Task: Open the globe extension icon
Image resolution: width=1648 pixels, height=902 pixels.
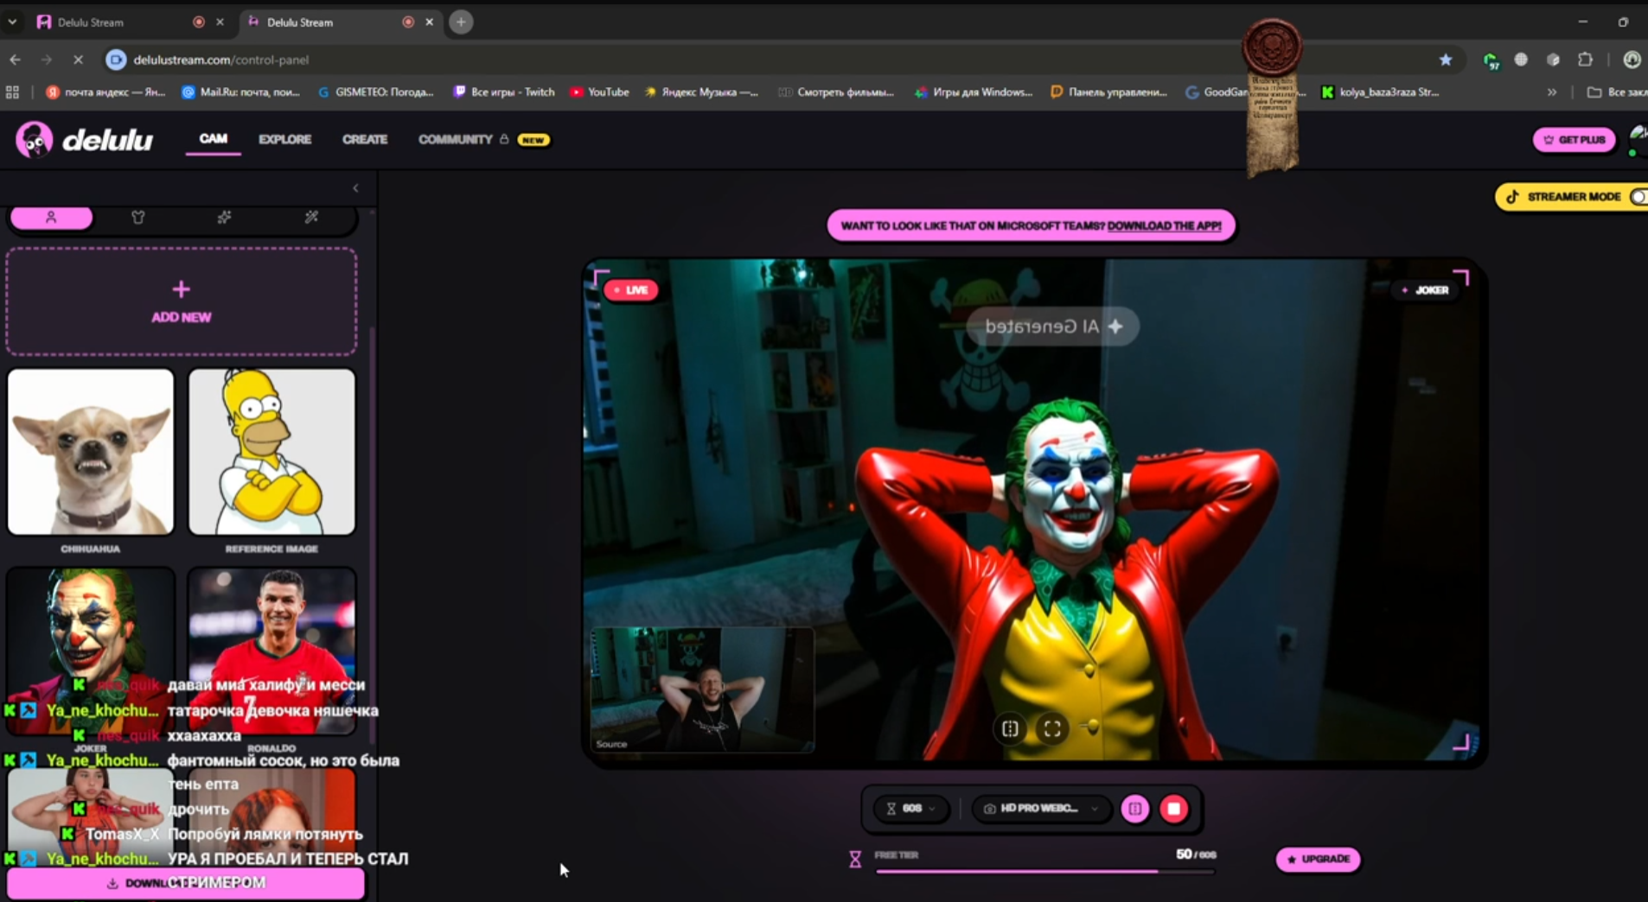Action: (1521, 60)
